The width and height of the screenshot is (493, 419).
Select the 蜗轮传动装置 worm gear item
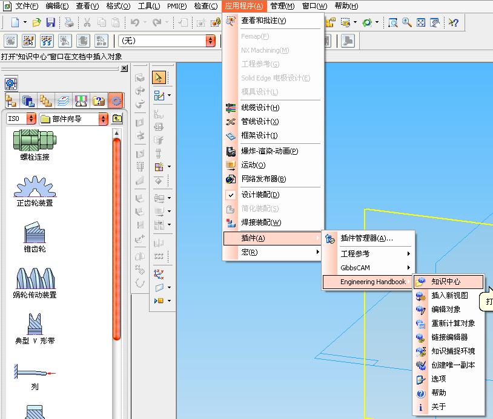(35, 283)
